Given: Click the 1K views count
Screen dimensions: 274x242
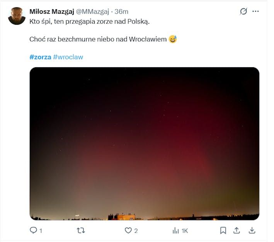Looking at the screenshot, I should pos(185,231).
